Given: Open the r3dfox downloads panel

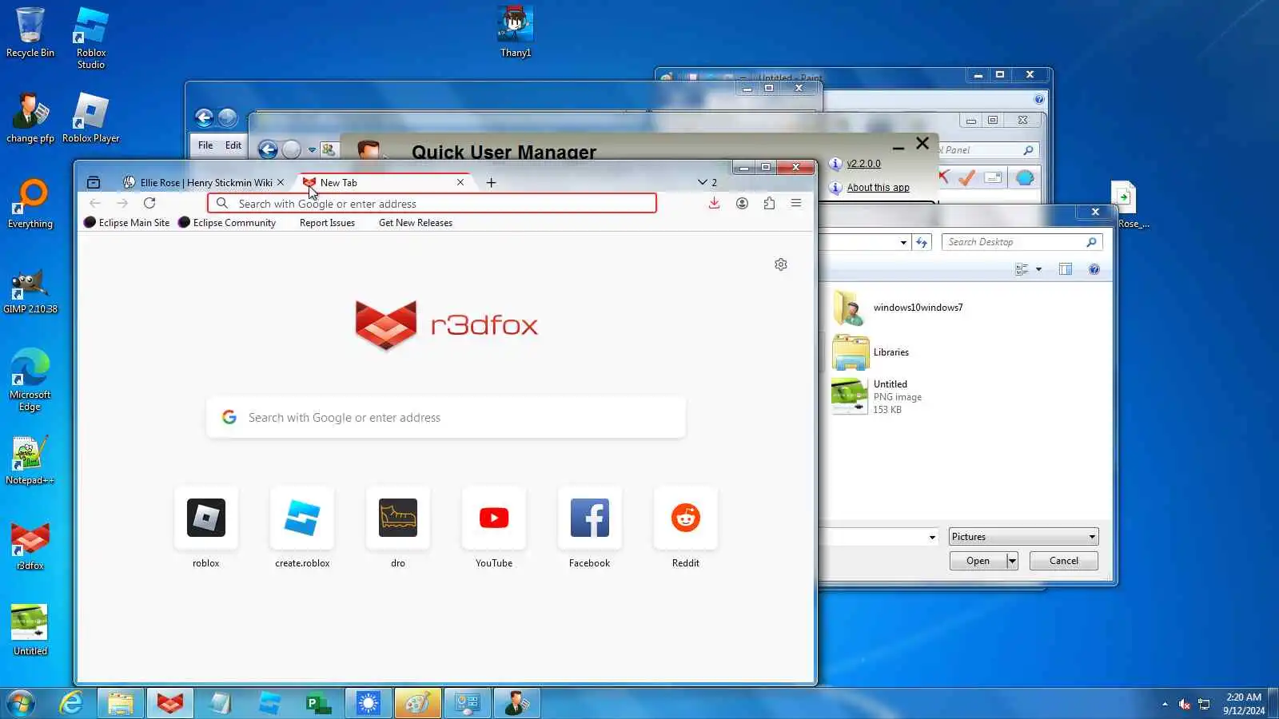Looking at the screenshot, I should point(714,204).
